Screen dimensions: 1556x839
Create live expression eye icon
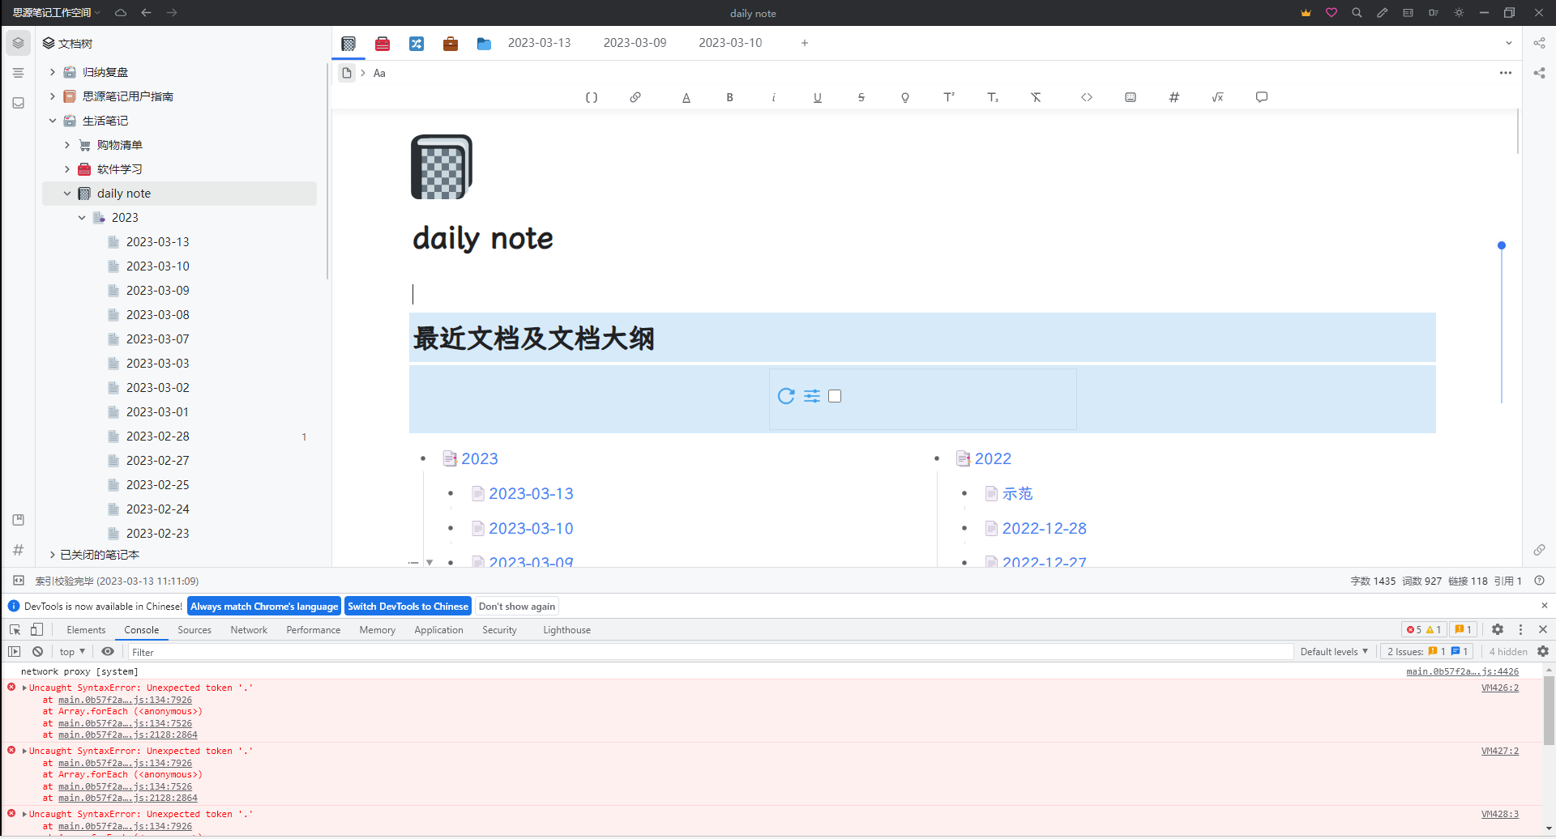pos(108,651)
